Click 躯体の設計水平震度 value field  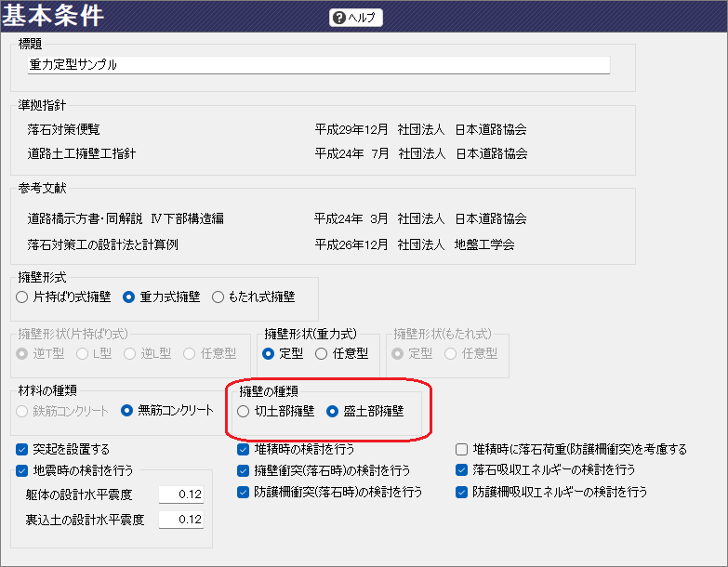point(180,494)
